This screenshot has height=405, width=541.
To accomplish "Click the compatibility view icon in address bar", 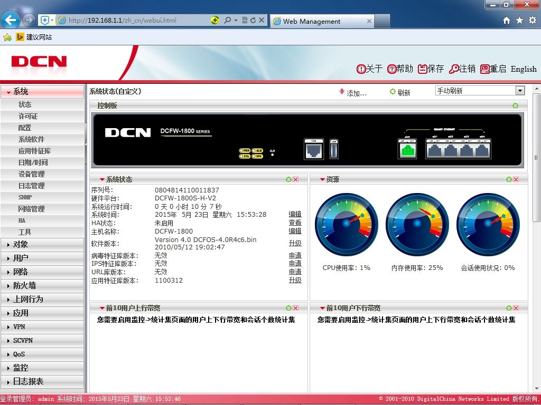I will point(245,21).
